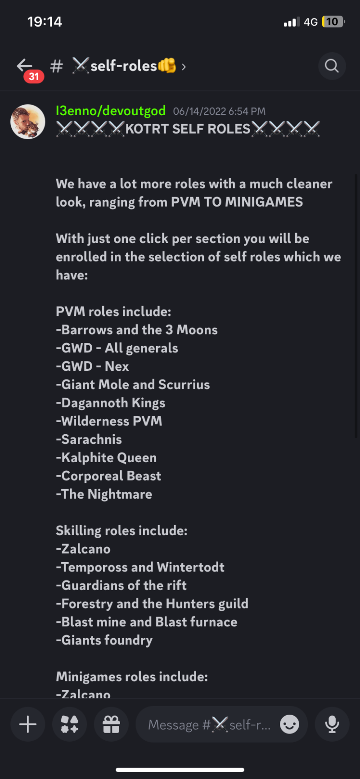Focus the Message #self-roles input field
The width and height of the screenshot is (360, 779).
click(209, 724)
